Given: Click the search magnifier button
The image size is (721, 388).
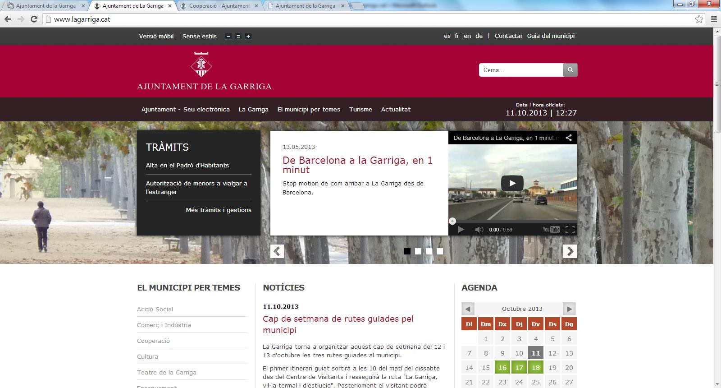Looking at the screenshot, I should 570,70.
